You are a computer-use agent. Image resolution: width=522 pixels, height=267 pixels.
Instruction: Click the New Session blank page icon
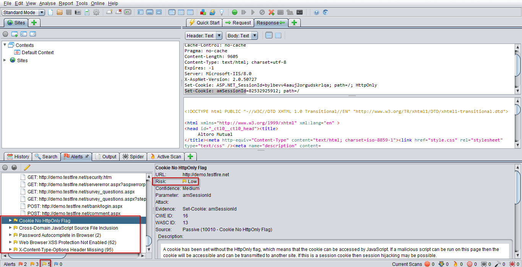pyautogui.click(x=50, y=12)
